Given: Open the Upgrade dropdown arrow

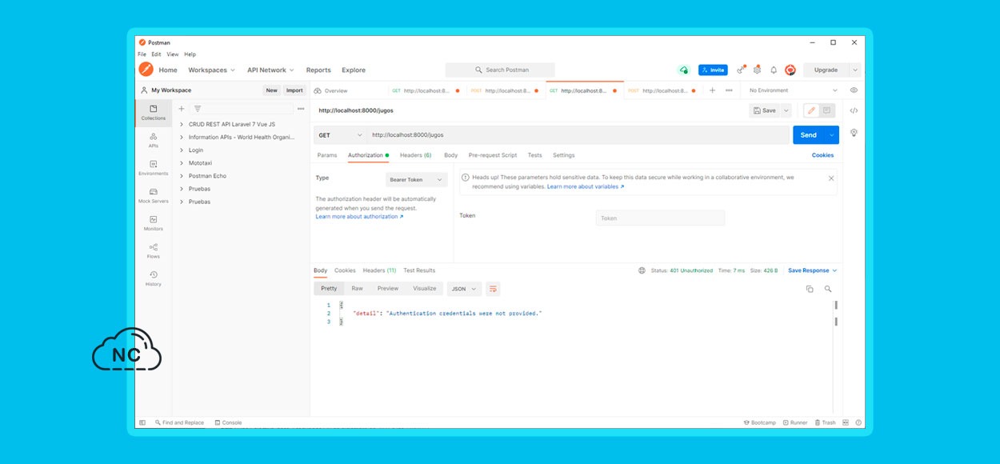Looking at the screenshot, I should pos(855,70).
